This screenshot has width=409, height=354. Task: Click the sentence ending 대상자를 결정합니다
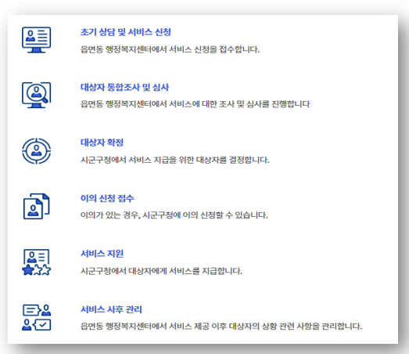tap(174, 160)
